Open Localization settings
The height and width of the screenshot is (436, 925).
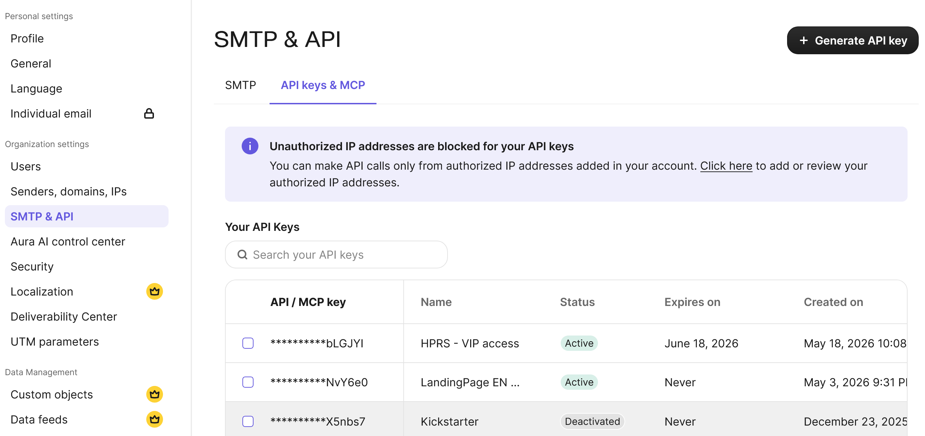[42, 291]
